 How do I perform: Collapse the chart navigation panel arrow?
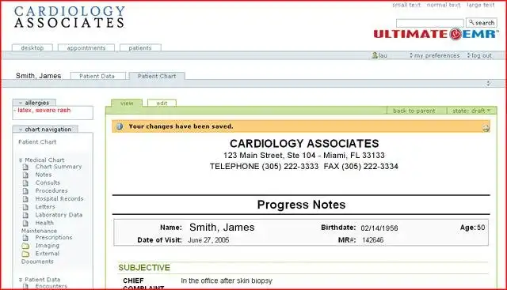21,130
